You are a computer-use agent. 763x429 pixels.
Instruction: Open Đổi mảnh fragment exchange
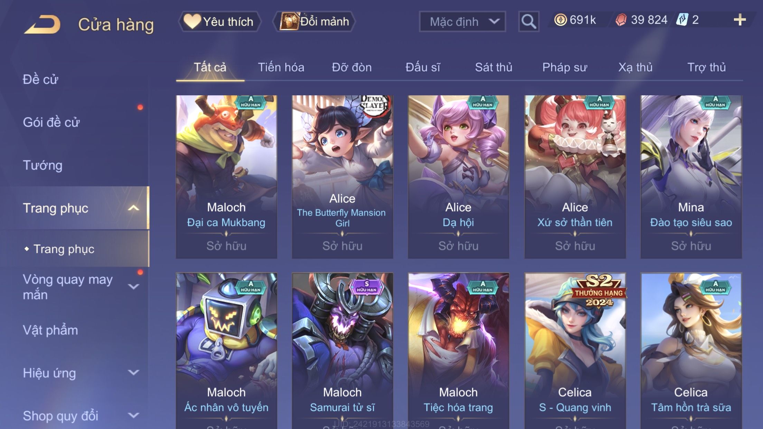(314, 21)
